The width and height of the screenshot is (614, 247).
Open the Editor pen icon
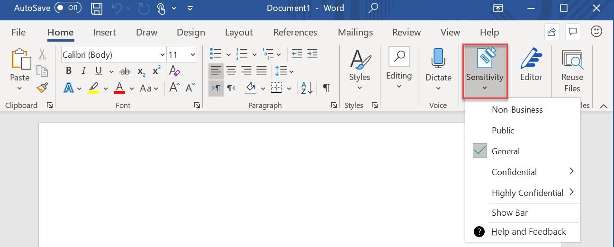tap(531, 59)
